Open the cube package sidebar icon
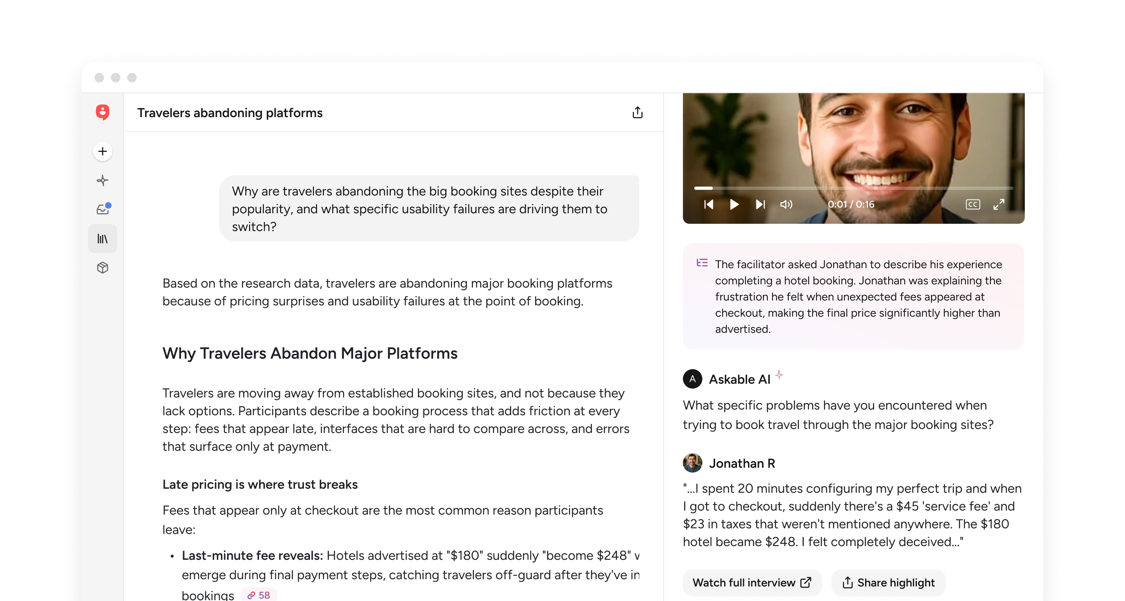The width and height of the screenshot is (1125, 601). (103, 267)
